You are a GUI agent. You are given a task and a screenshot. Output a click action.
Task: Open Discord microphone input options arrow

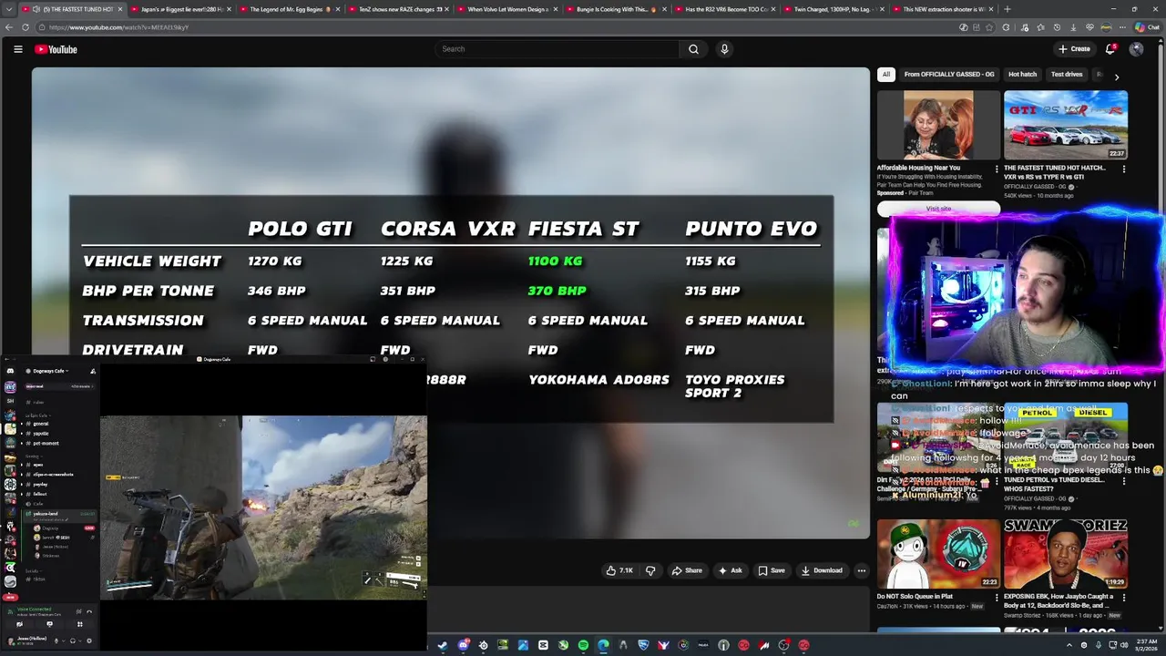[64, 641]
